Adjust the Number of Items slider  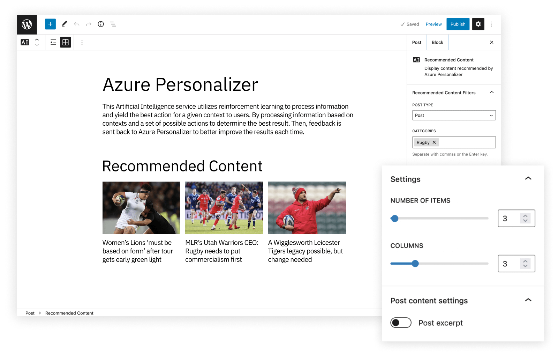point(439,219)
